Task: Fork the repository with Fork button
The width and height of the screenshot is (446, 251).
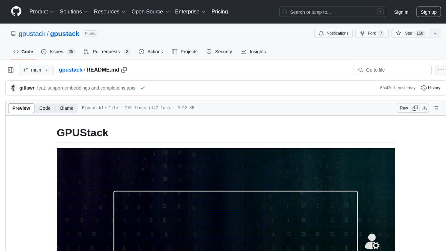Action: [372, 33]
